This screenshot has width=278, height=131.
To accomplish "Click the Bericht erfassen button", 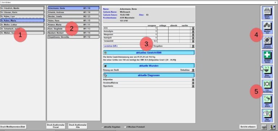I will pos(248,127).
